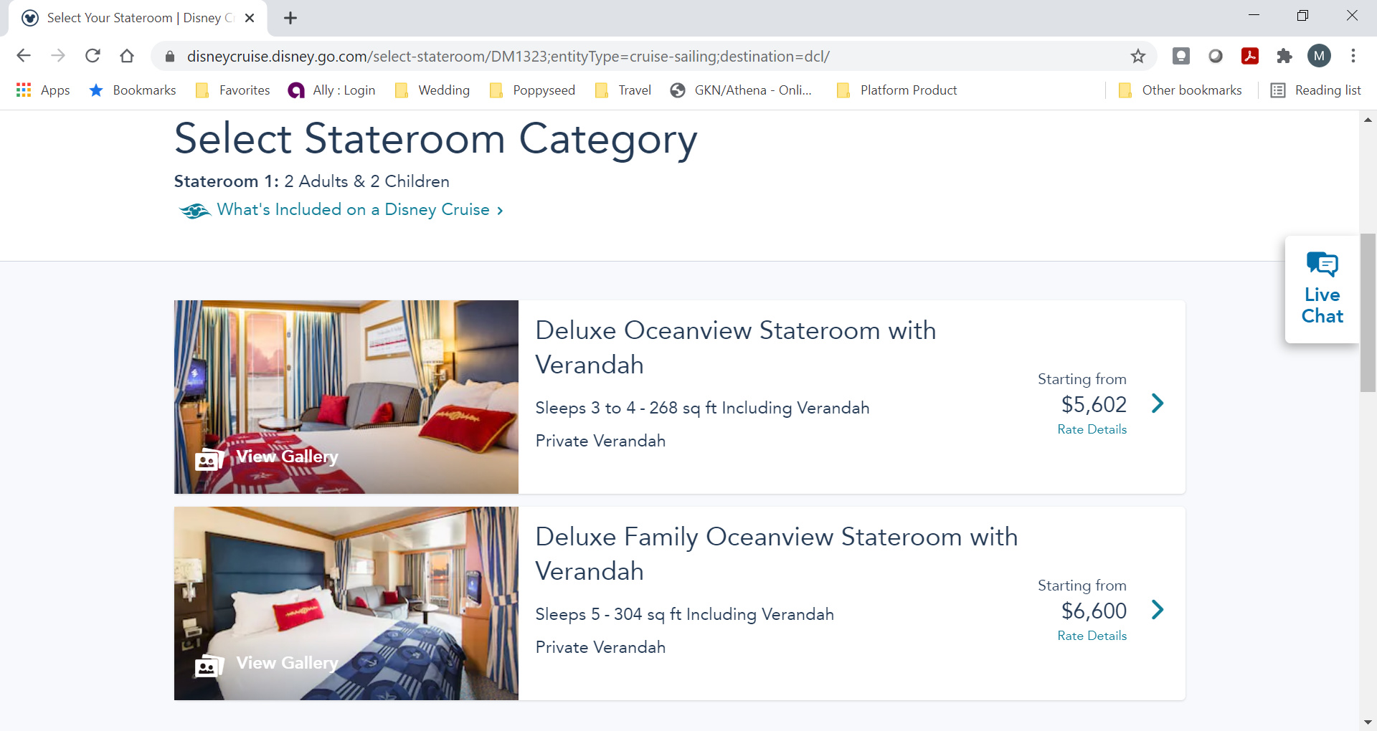Click the Adobe Acrobat extension icon

1249,56
